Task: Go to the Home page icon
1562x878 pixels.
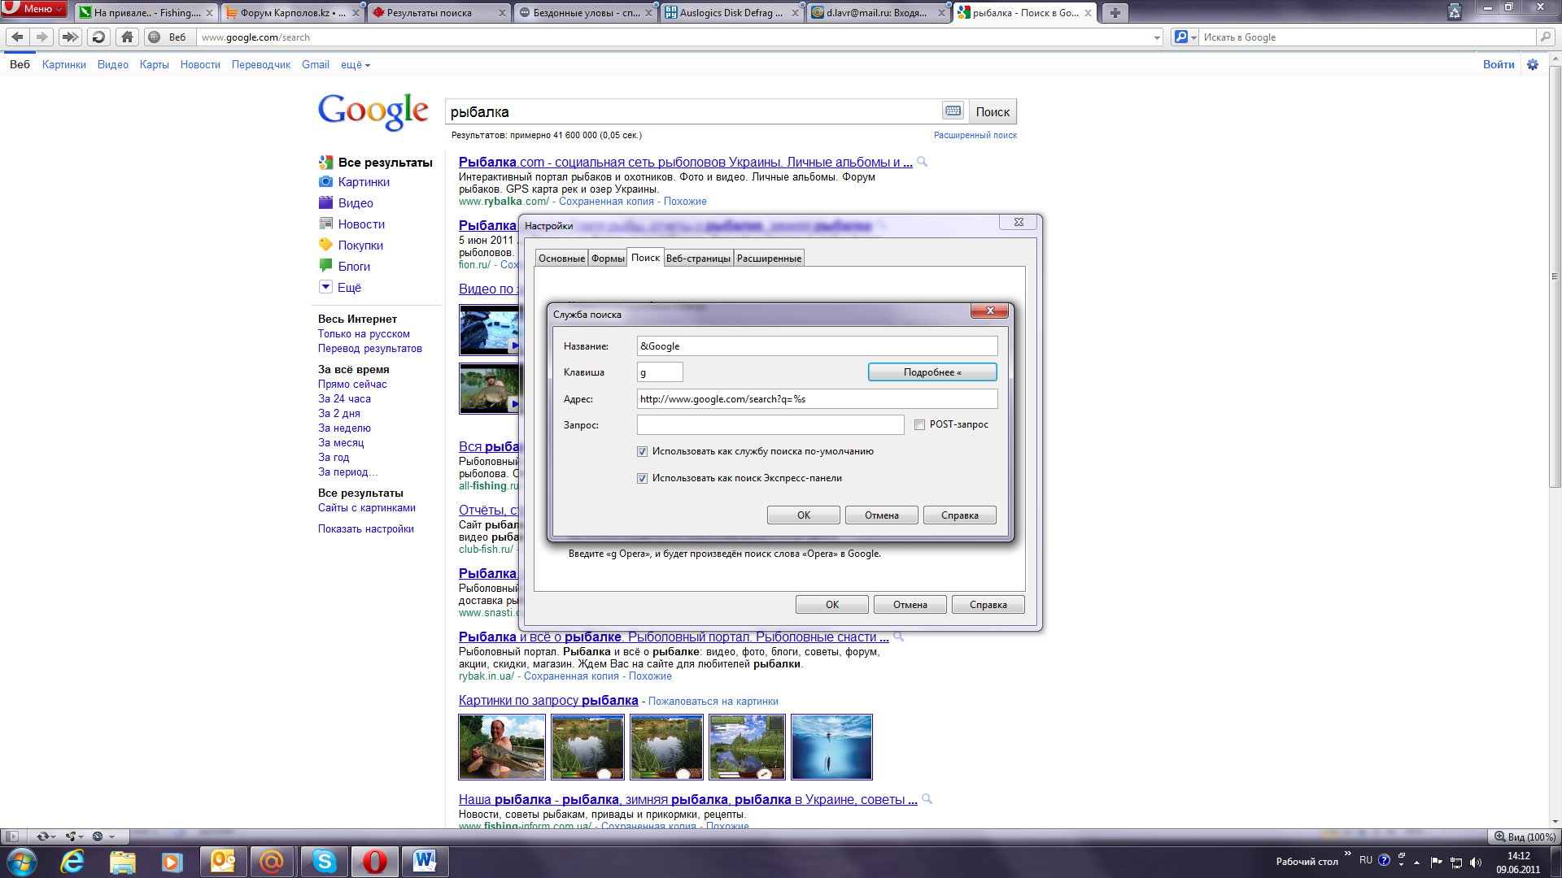Action: coord(126,37)
